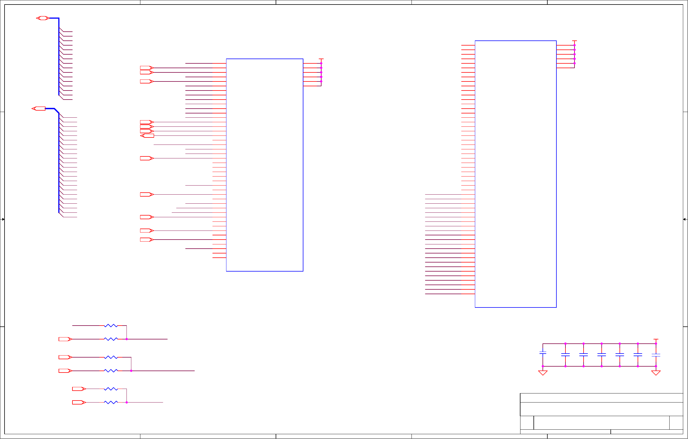The image size is (688, 439).
Task: Click the left ground symbol under the capacitors
Action: click(543, 373)
